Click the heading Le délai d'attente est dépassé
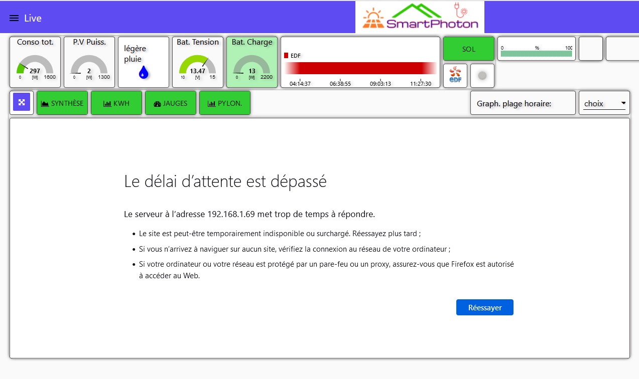 coord(225,181)
